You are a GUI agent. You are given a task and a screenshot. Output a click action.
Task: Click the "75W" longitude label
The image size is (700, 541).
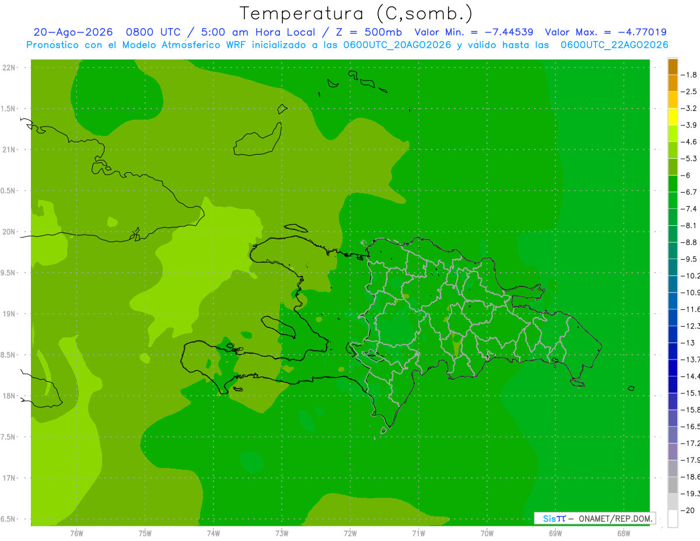pyautogui.click(x=145, y=533)
